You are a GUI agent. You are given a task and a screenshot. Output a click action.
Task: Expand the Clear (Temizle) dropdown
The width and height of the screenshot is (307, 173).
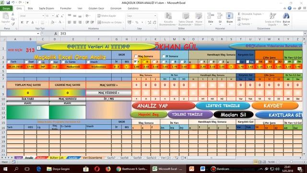click(251, 24)
